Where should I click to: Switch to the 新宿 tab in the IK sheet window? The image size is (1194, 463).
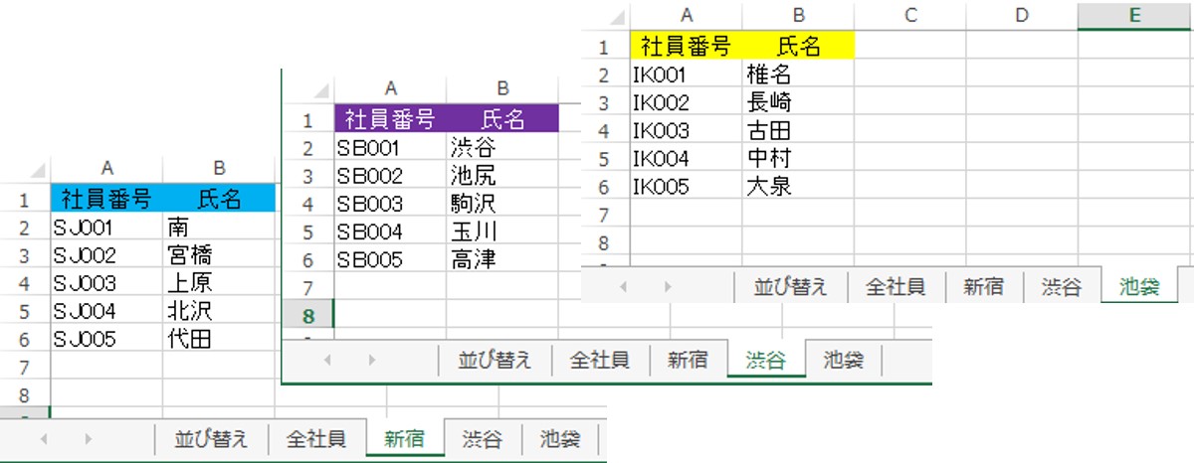[984, 287]
